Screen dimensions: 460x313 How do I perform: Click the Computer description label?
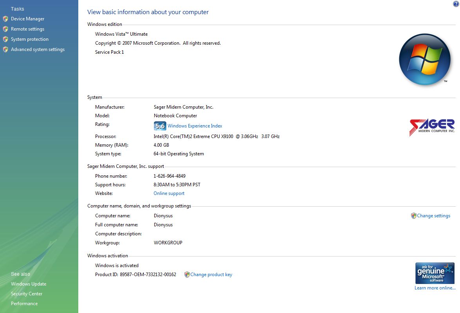(x=118, y=234)
